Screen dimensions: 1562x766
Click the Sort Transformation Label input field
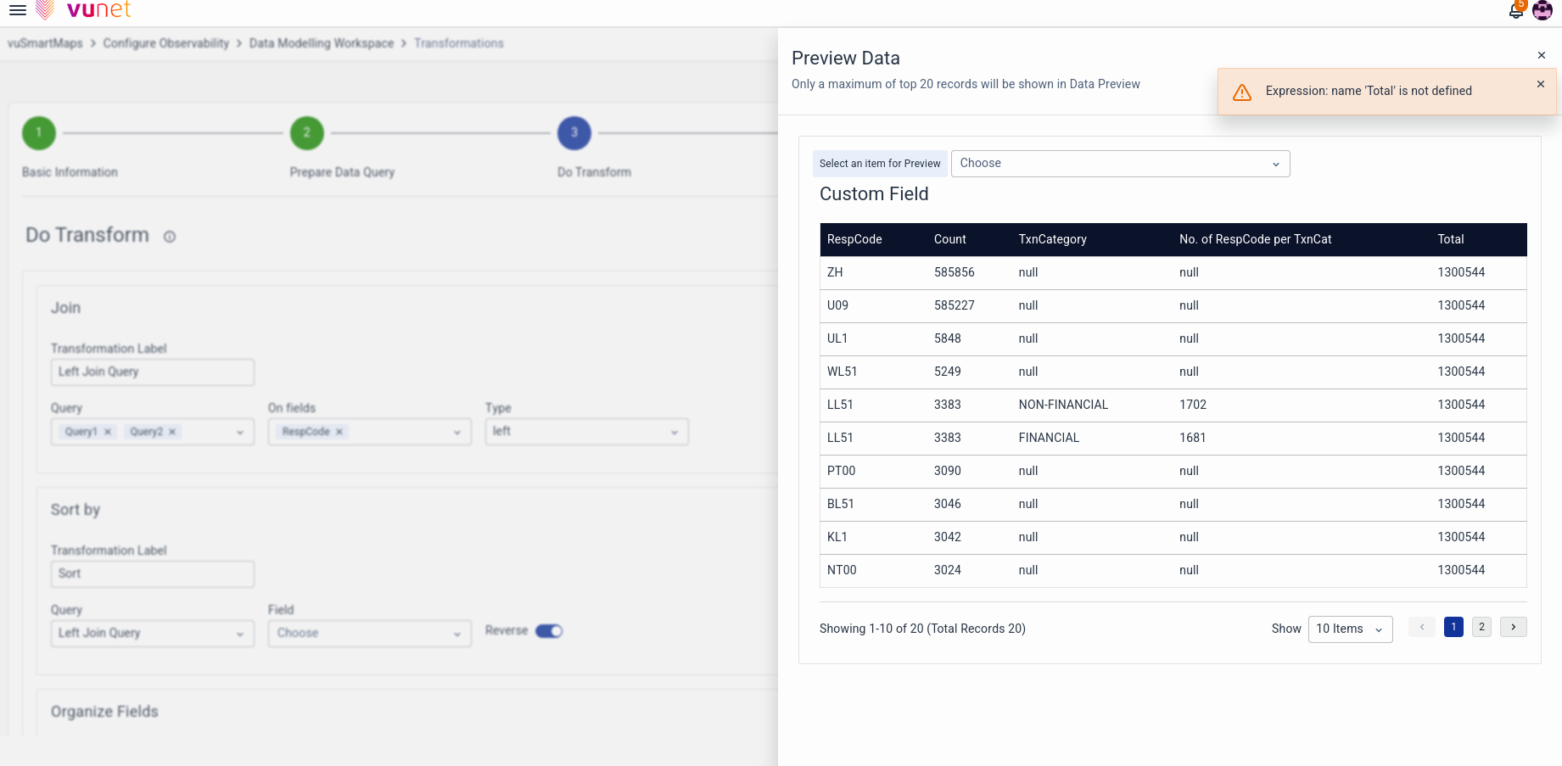tap(153, 574)
